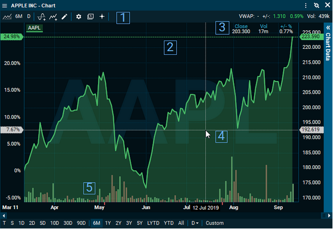This screenshot has height=229, width=333.
Task: Click the 0.77% change percent value
Action: coord(286,32)
